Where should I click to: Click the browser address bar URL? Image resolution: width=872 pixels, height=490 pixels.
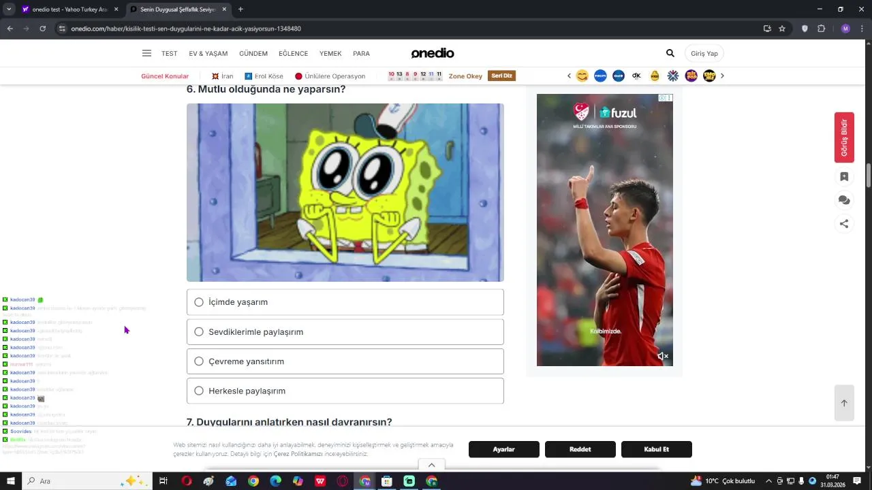pyautogui.click(x=186, y=29)
